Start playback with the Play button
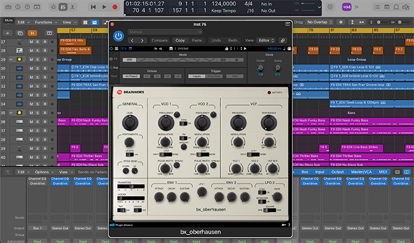 [x=104, y=7]
